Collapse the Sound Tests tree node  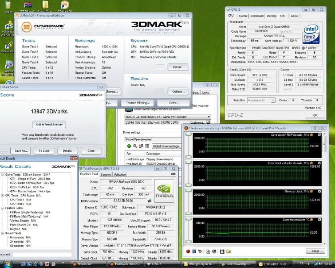point(2,233)
